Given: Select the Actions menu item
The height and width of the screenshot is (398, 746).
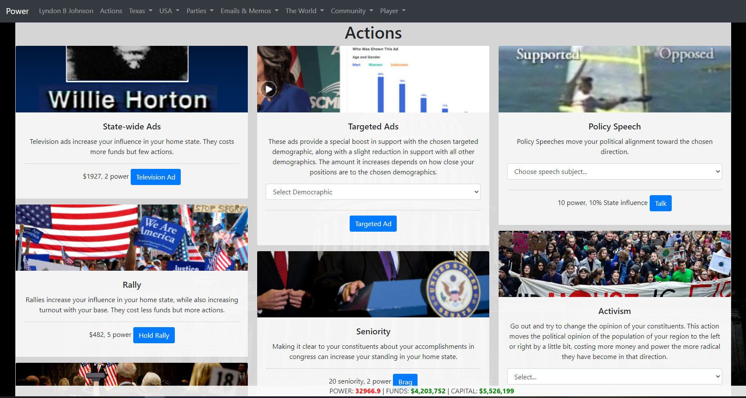Looking at the screenshot, I should click(111, 11).
